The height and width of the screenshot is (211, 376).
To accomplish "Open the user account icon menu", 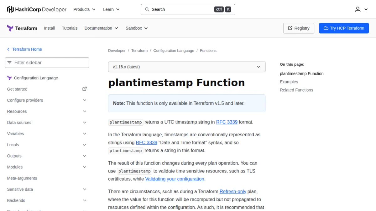I will 361,9.
